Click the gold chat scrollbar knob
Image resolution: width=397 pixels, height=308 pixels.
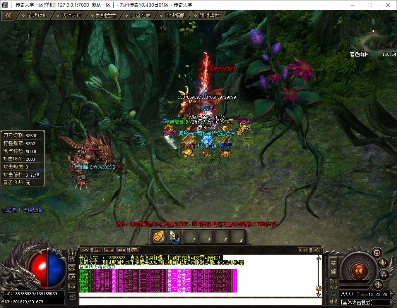[318, 288]
